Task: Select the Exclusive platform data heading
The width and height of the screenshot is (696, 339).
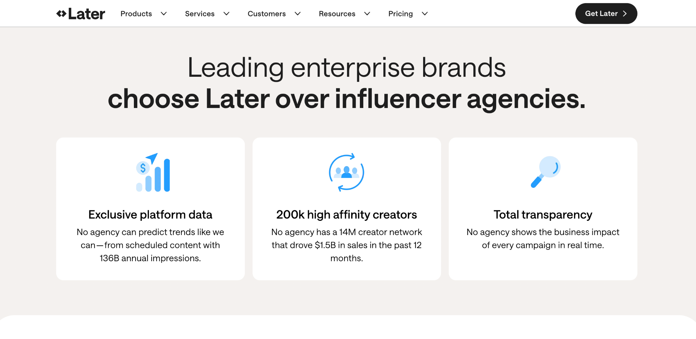Action: tap(150, 215)
